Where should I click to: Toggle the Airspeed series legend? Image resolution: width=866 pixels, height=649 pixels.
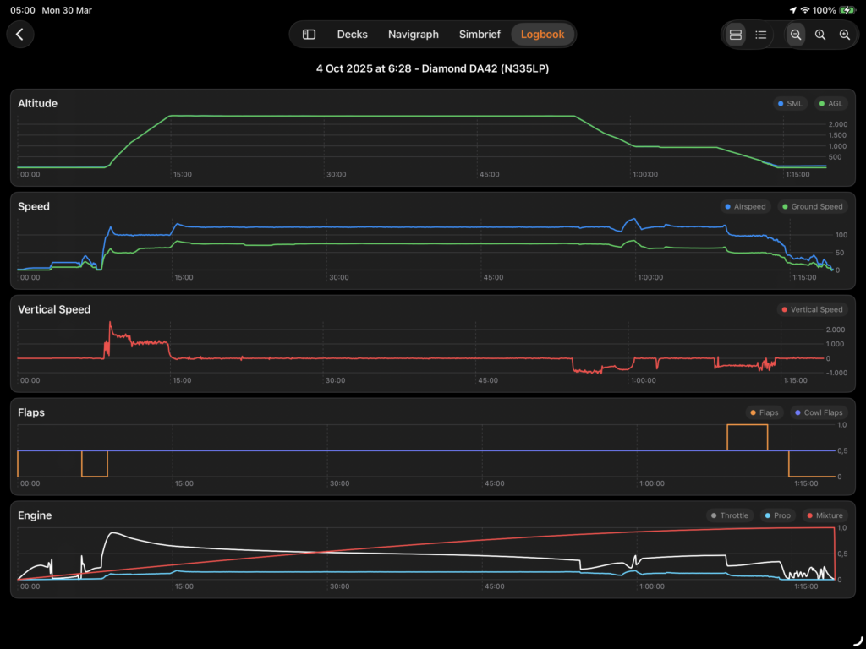(745, 207)
